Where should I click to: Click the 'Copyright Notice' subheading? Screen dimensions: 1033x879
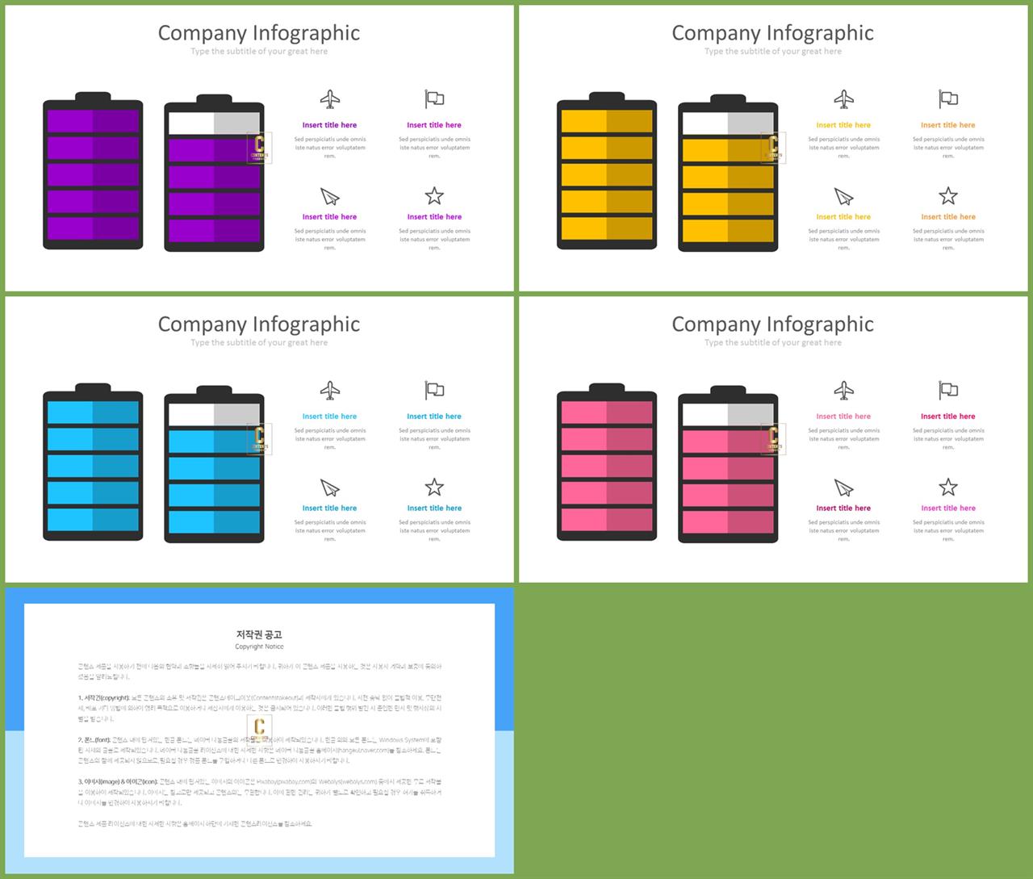pos(259,647)
